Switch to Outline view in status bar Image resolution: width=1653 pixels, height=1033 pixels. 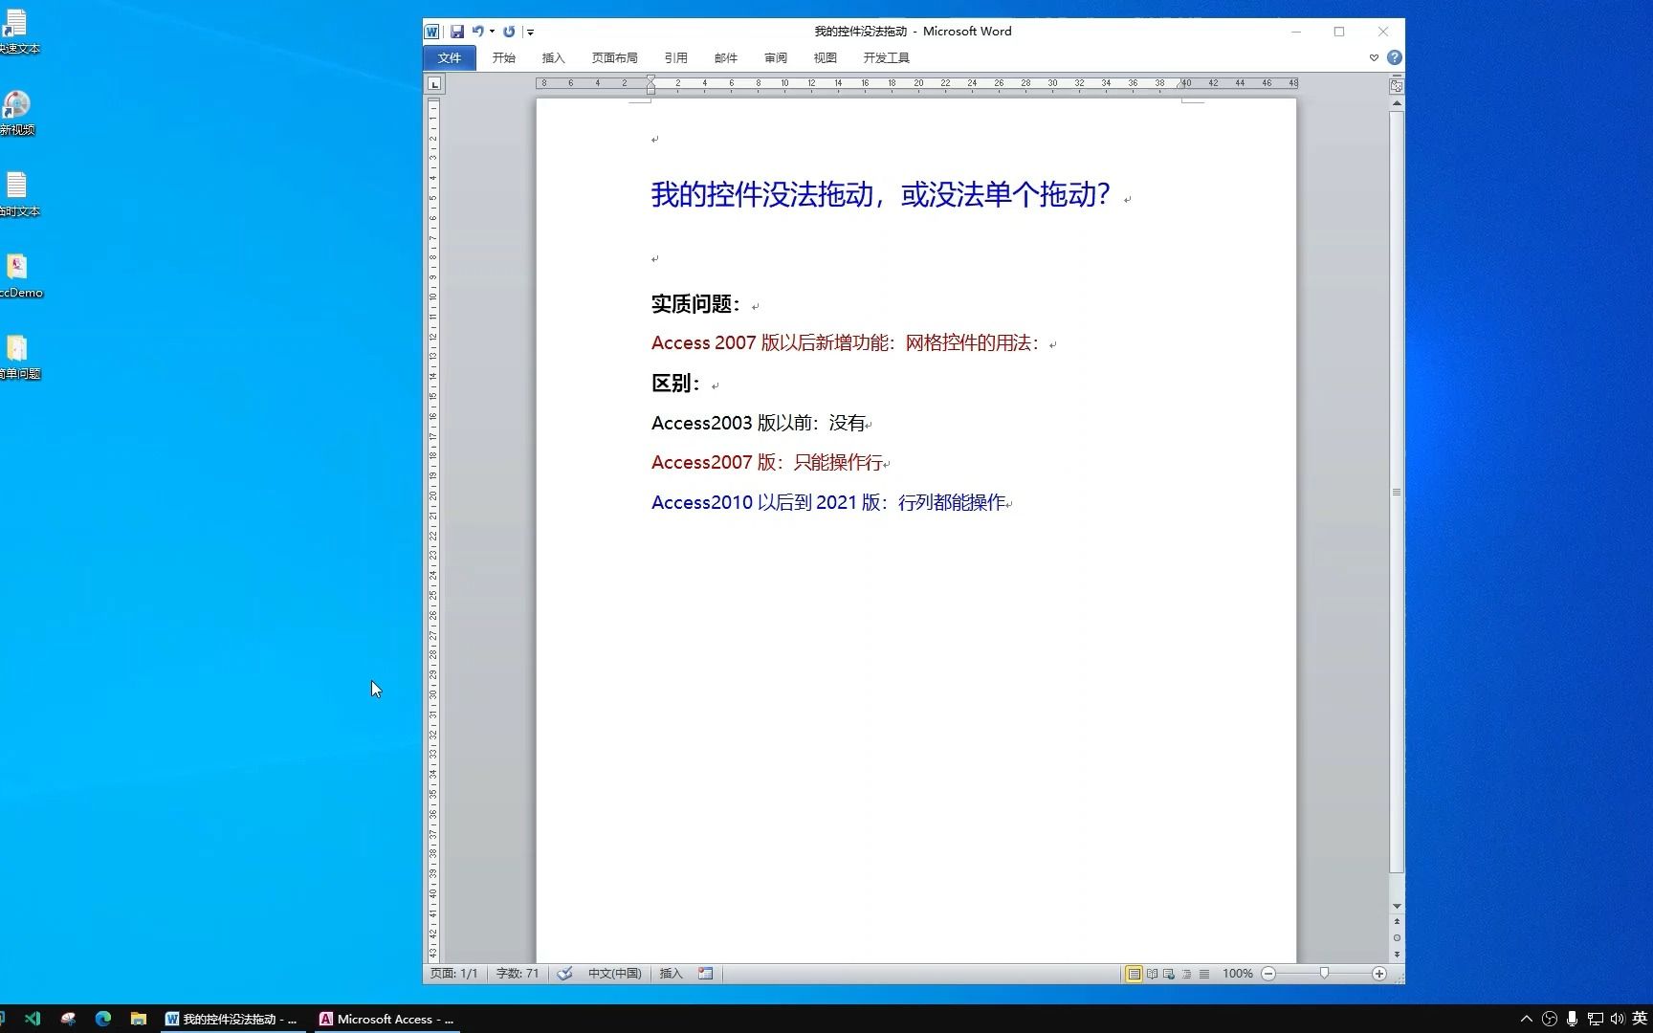click(1187, 973)
